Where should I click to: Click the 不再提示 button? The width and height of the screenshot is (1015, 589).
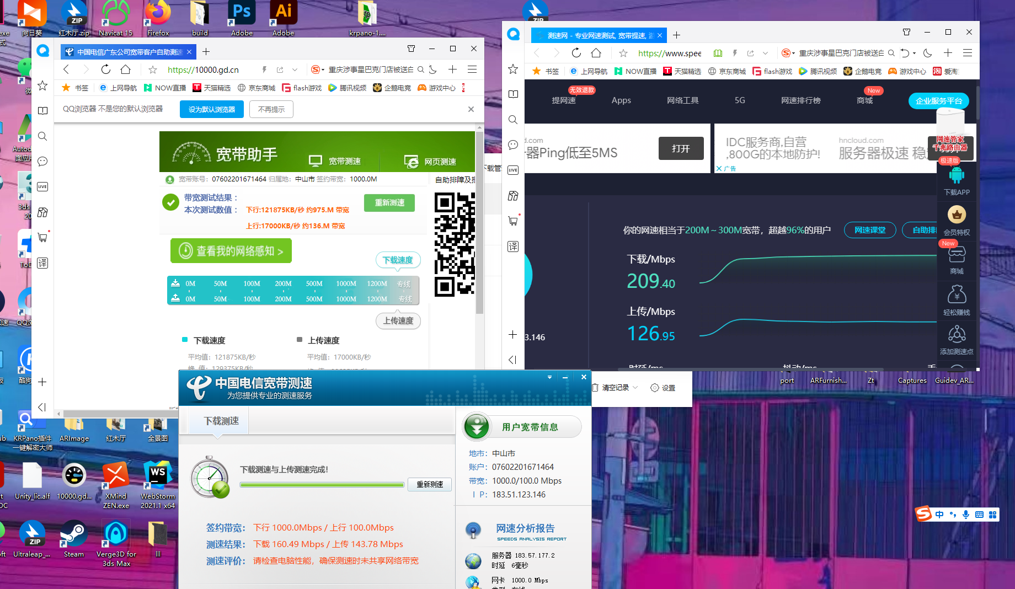click(x=271, y=109)
